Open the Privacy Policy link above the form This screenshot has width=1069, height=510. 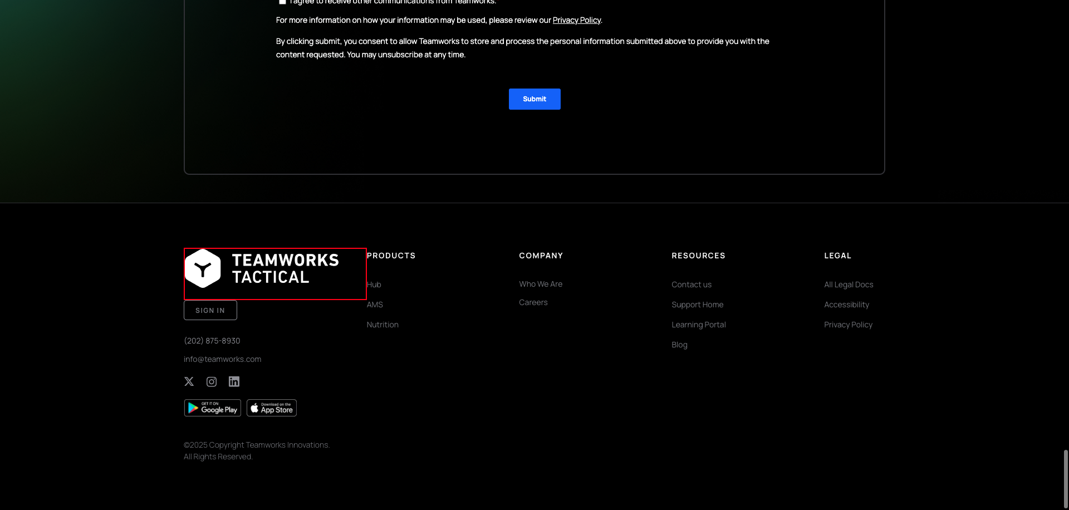(576, 20)
